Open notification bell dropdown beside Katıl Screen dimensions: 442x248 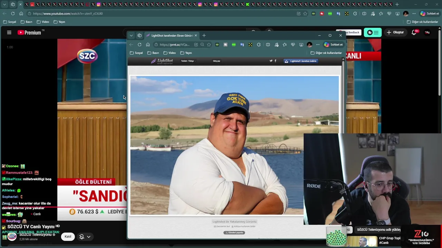[85, 237]
